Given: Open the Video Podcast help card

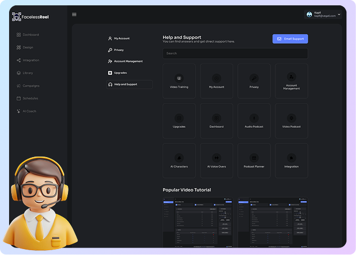Looking at the screenshot, I should [291, 121].
